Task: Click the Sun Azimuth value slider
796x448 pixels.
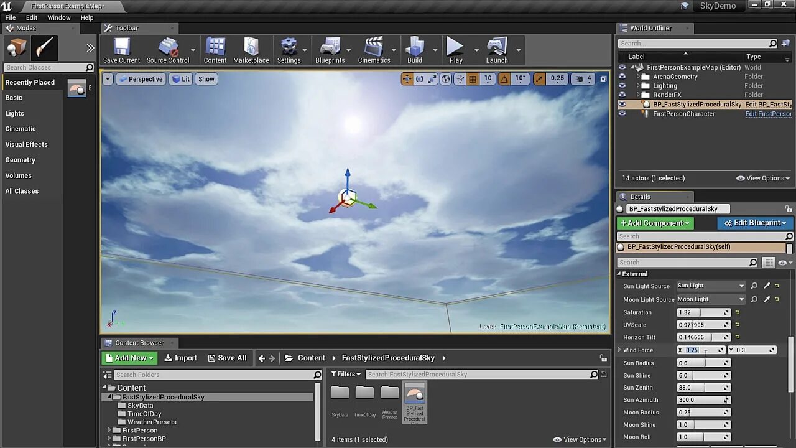Action: [x=703, y=400]
